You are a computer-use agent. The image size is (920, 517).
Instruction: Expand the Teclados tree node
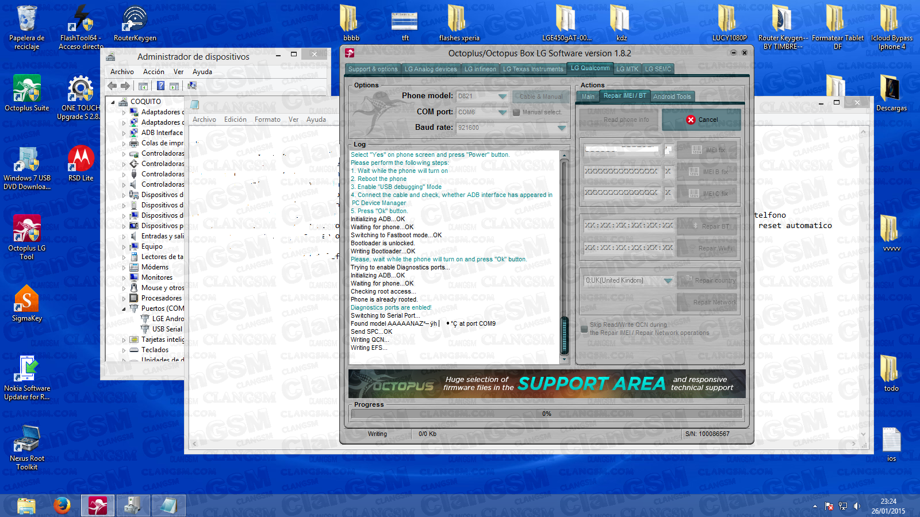(x=124, y=350)
